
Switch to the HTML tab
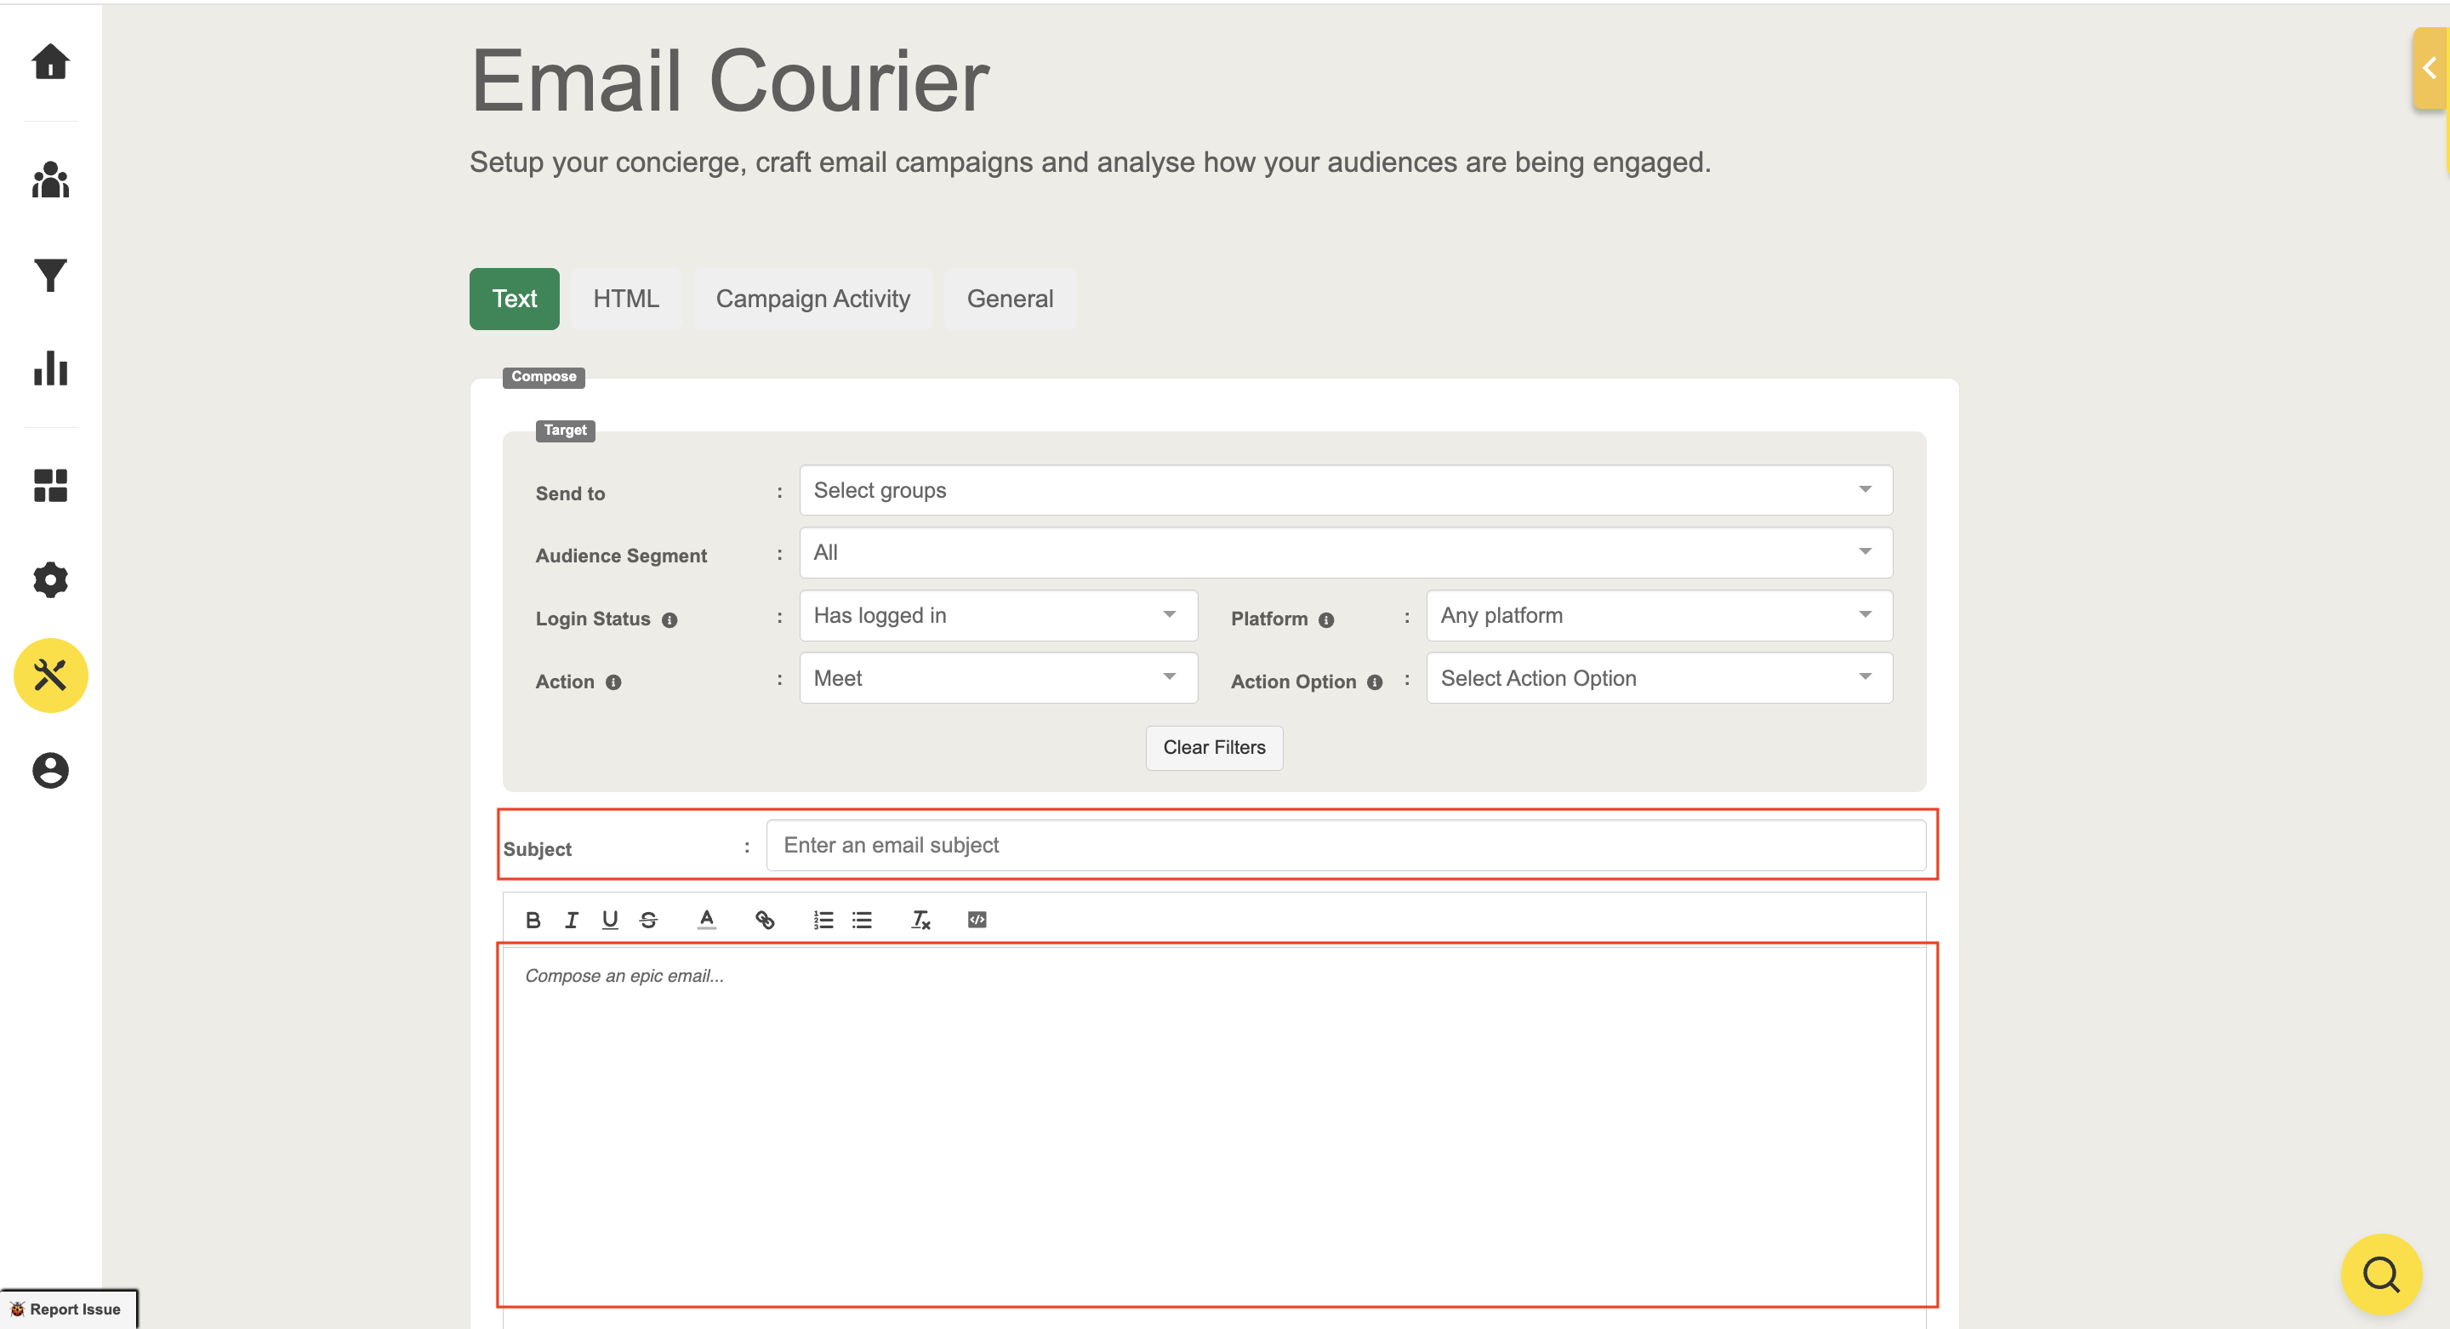(x=625, y=299)
